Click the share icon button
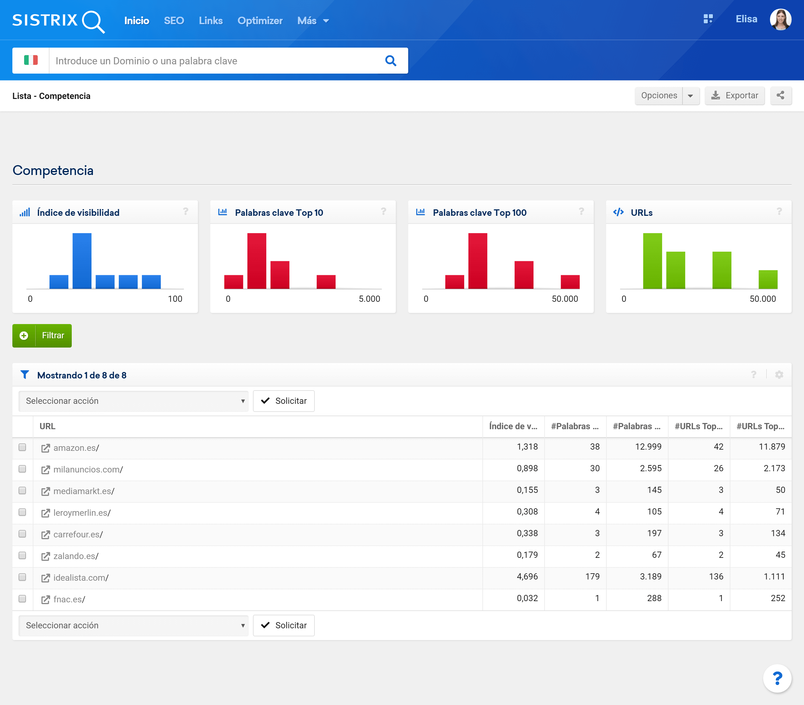Image resolution: width=804 pixels, height=705 pixels. (780, 96)
